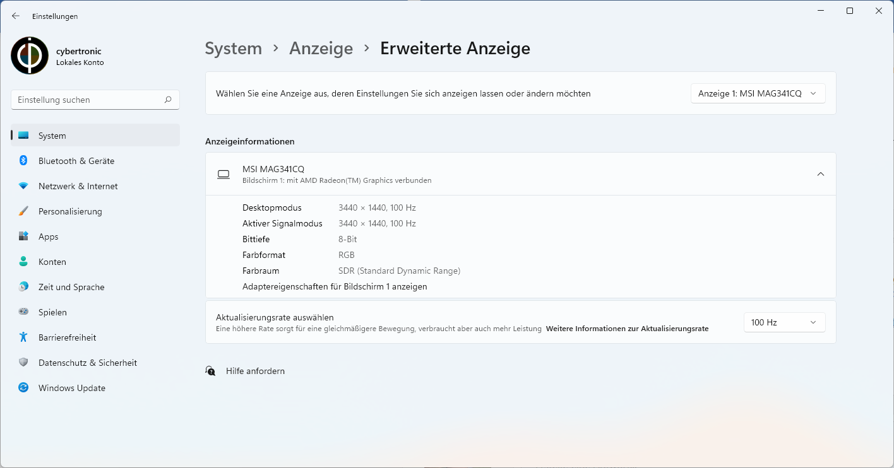Select System in the sidebar
894x468 pixels.
click(x=95, y=136)
